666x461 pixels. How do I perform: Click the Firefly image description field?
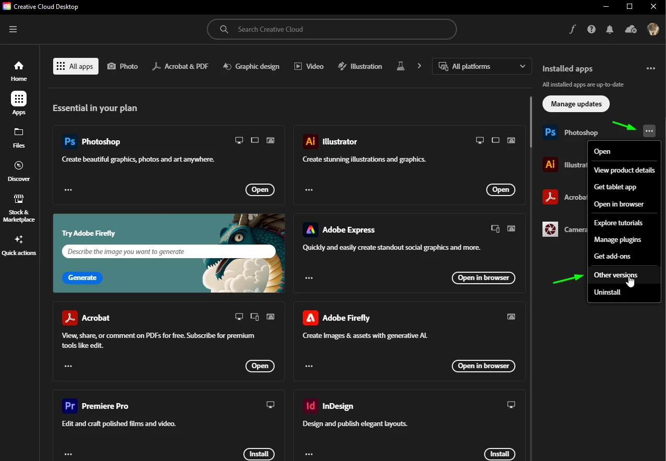(x=169, y=251)
